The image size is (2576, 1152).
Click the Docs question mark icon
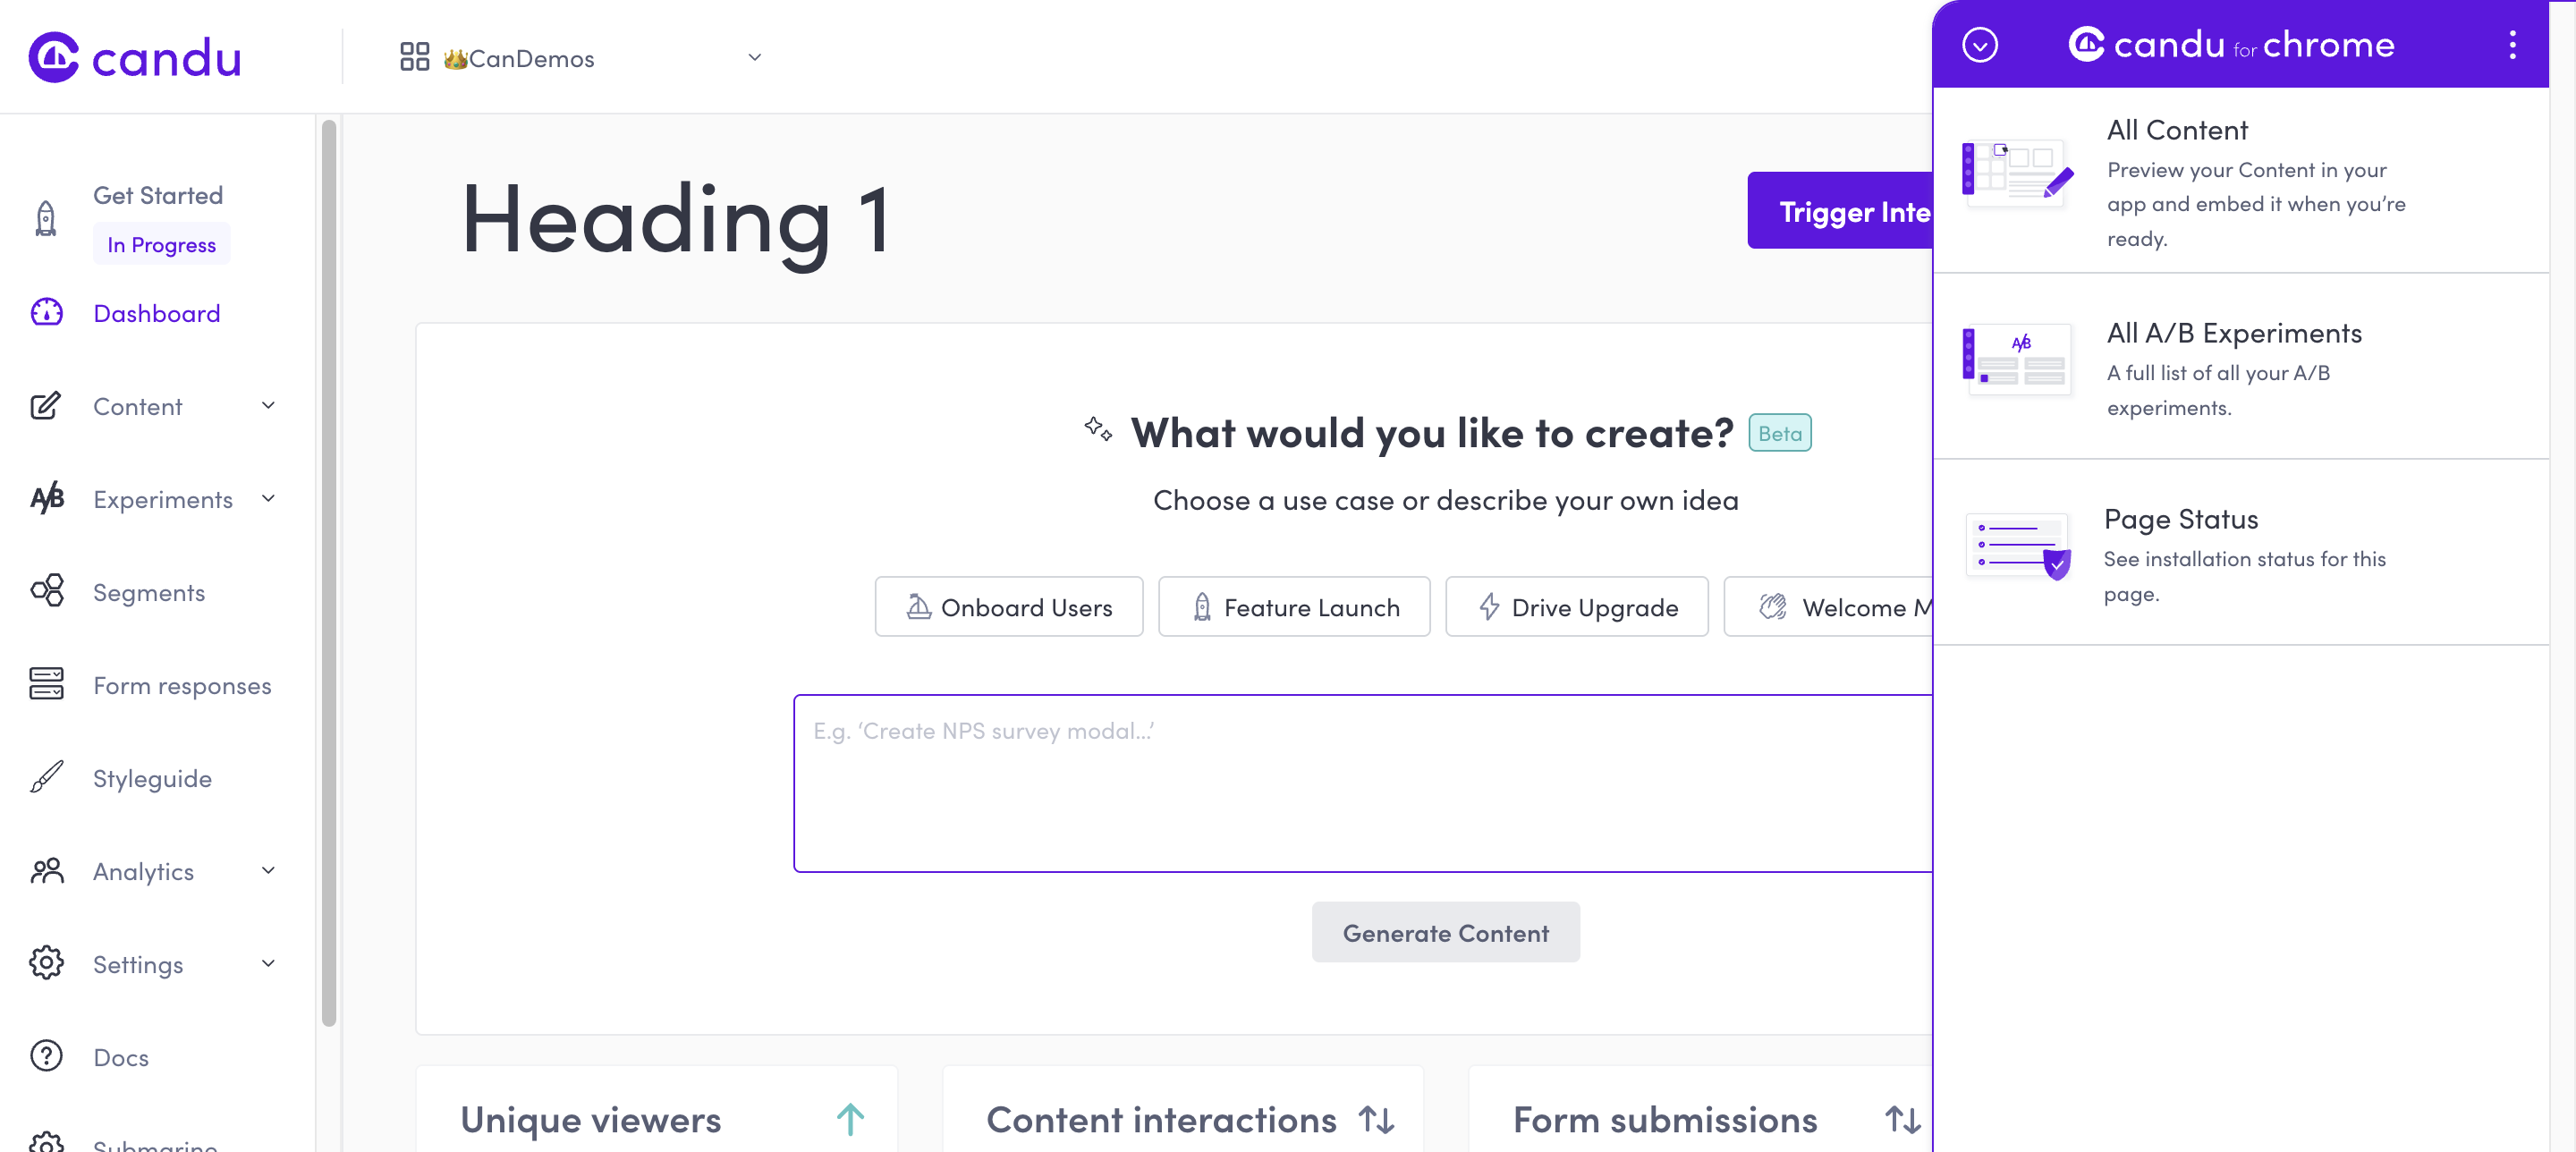[x=46, y=1056]
